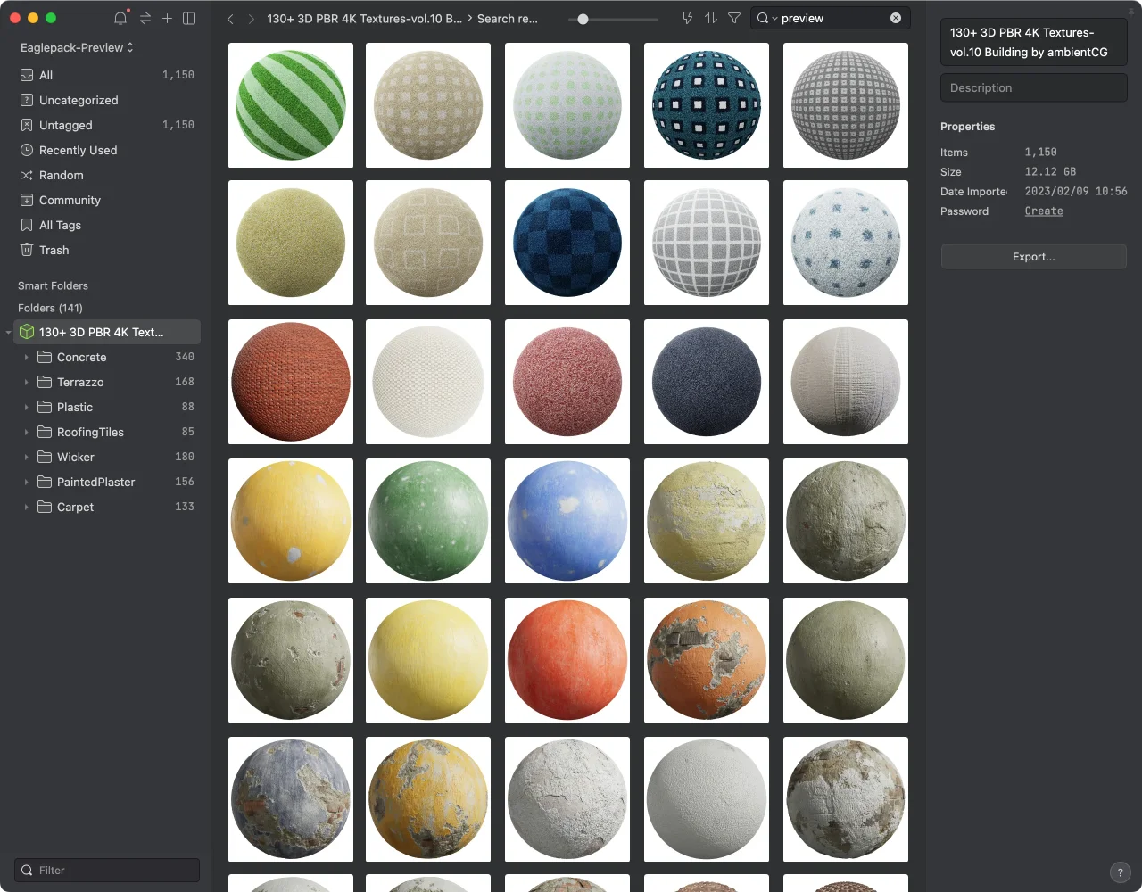Select the peeling orange plaster with bricks
1142x892 pixels.
coord(707,660)
